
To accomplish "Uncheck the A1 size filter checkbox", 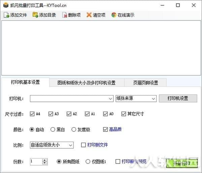I will (x=87, y=114).
